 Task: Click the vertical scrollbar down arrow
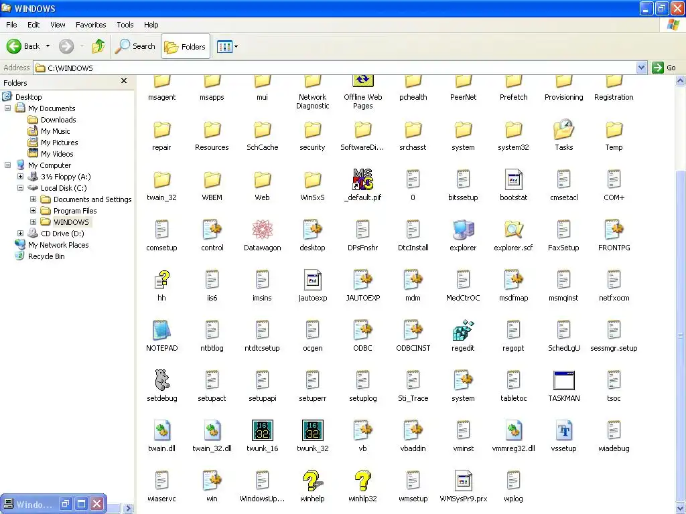point(680,509)
